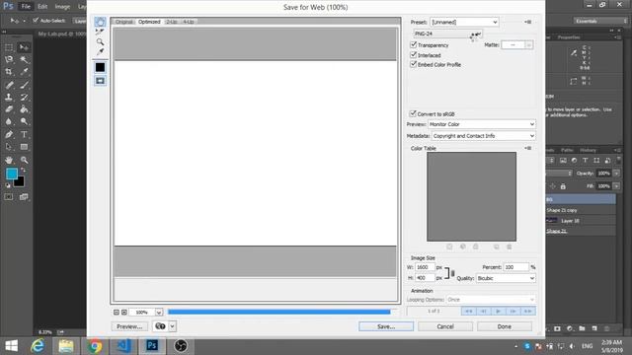This screenshot has height=355, width=632.
Task: Change screen mode icon in toolbox
Action: click(x=24, y=197)
